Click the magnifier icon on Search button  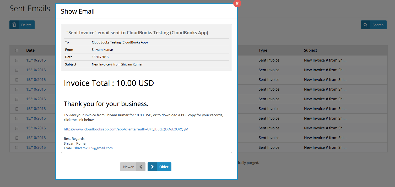(x=365, y=25)
